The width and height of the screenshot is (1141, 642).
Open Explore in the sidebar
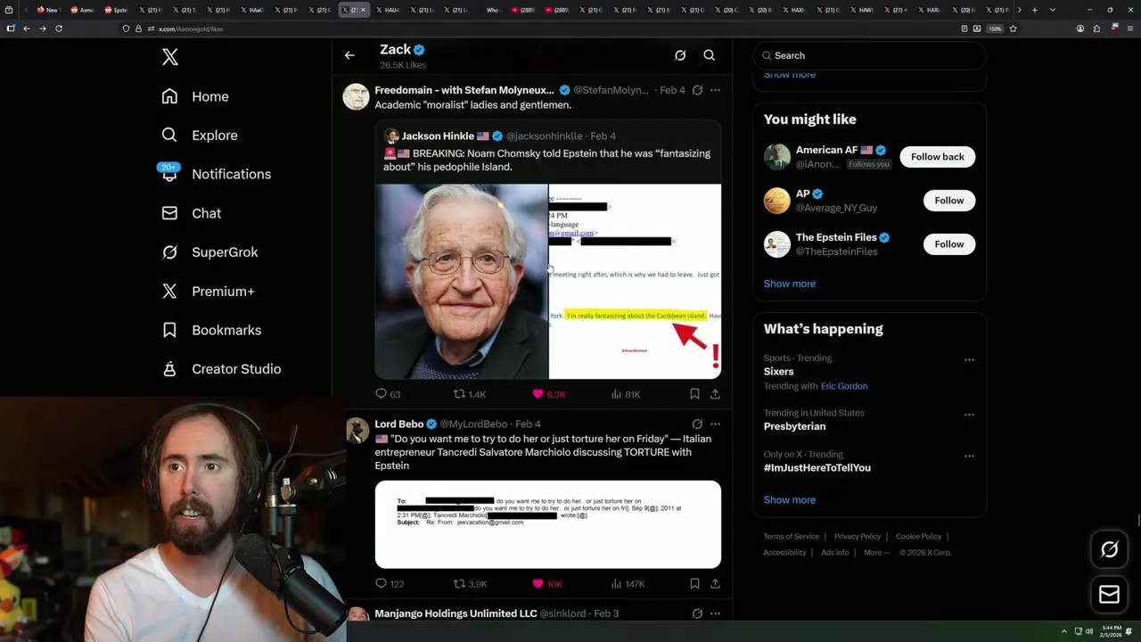pos(200,136)
